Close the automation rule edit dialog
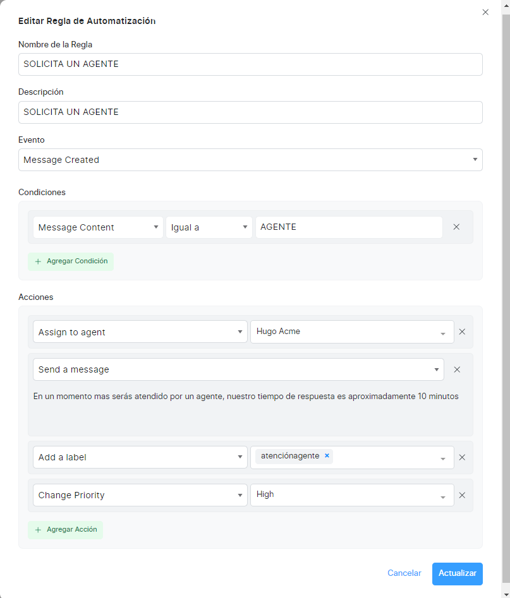 (485, 12)
